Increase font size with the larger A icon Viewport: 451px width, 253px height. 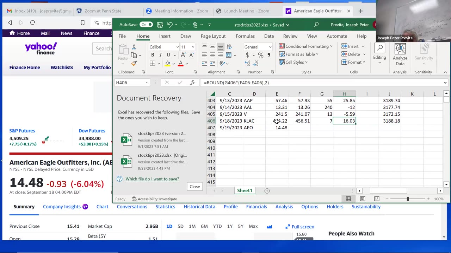point(183,55)
